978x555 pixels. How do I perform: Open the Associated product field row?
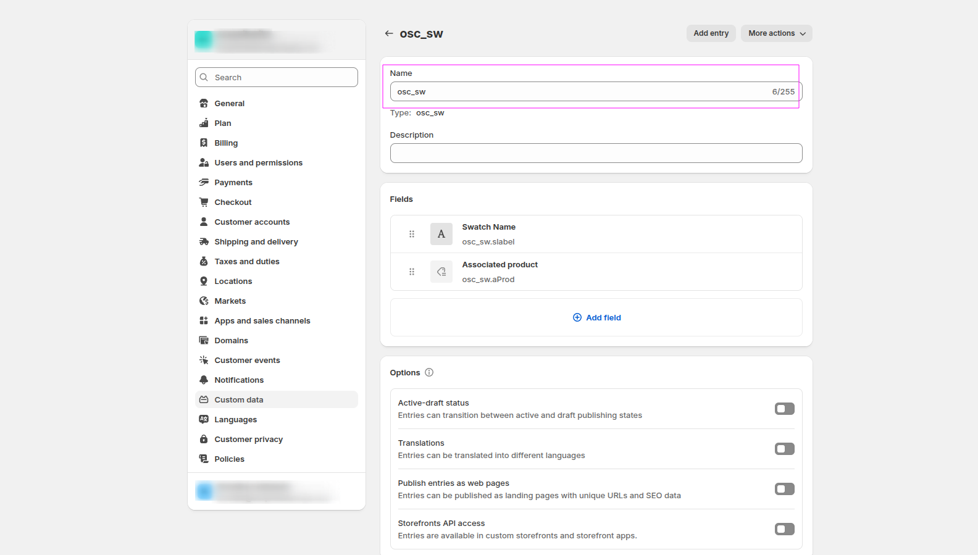596,272
